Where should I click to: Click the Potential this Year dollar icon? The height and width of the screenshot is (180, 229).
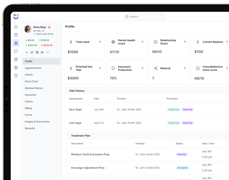(71, 68)
